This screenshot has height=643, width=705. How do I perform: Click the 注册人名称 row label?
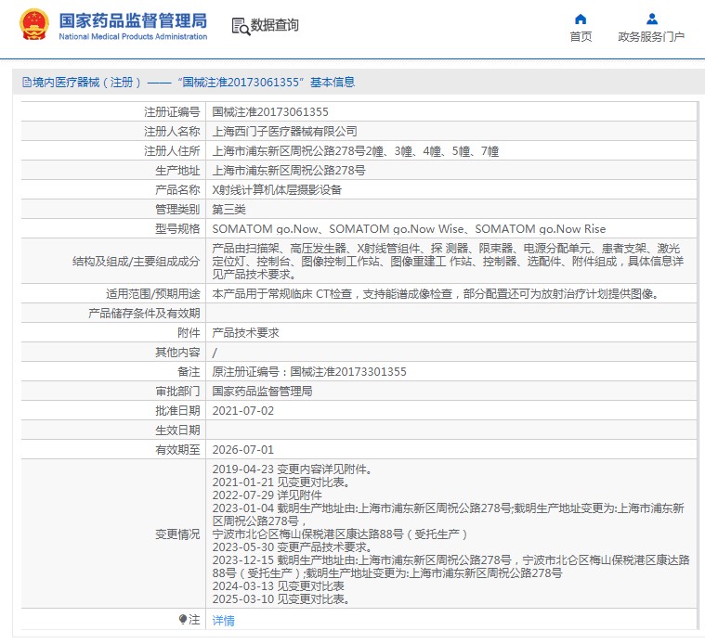coord(172,132)
